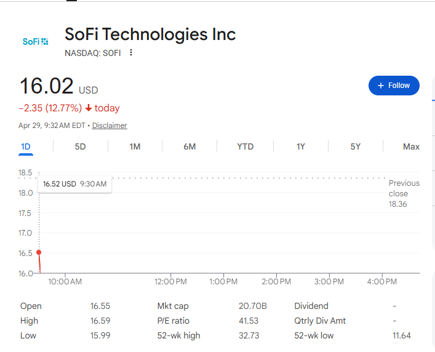Click the Previous close 18.36 label
The image size is (435, 352).
[404, 194]
